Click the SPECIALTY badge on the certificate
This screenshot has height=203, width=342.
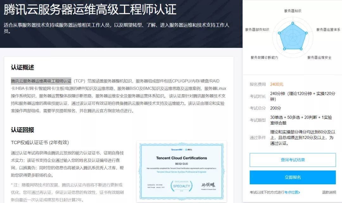click(181, 186)
